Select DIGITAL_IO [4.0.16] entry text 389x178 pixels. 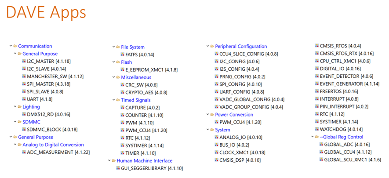click(340, 69)
